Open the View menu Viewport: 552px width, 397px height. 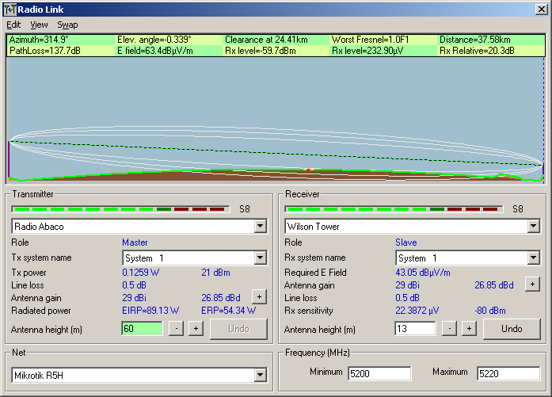(x=39, y=25)
